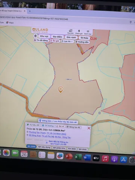Open Excel from the Dock
Viewport: 135px width, 180px height.
coord(78,157)
